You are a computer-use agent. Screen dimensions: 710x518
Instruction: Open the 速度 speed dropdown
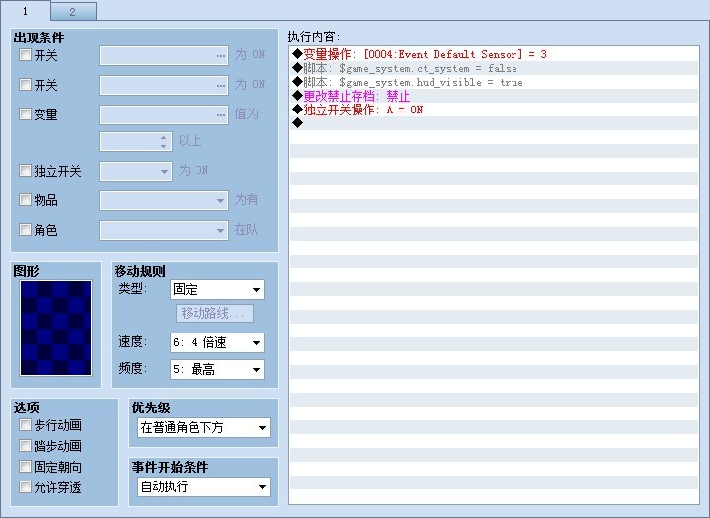click(x=217, y=342)
